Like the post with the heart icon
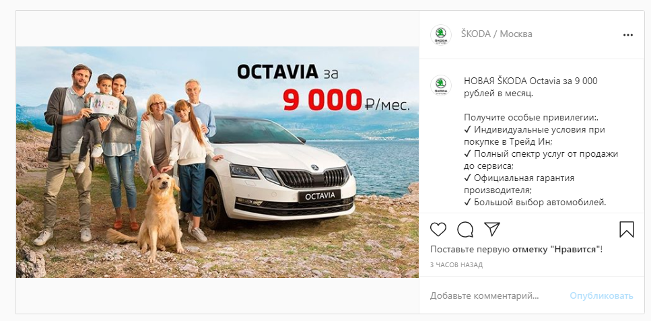Viewport: 651px width, 321px height. 438,229
